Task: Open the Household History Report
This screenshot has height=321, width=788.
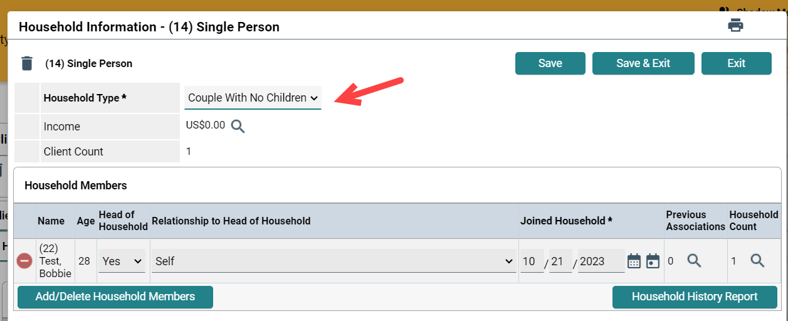Action: click(695, 297)
